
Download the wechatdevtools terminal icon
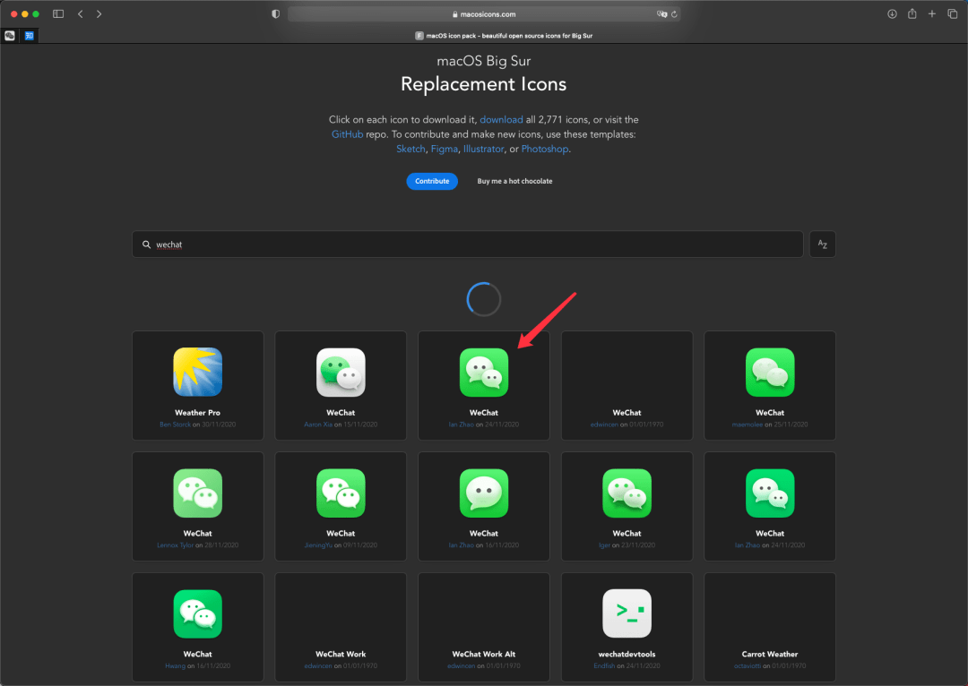click(627, 613)
